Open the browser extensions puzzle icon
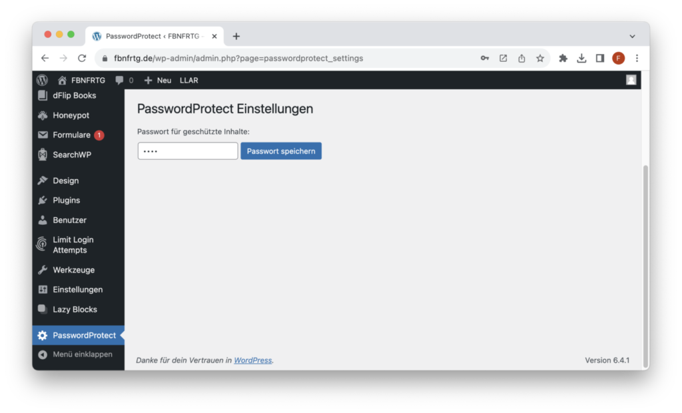This screenshot has height=413, width=682. pyautogui.click(x=563, y=59)
